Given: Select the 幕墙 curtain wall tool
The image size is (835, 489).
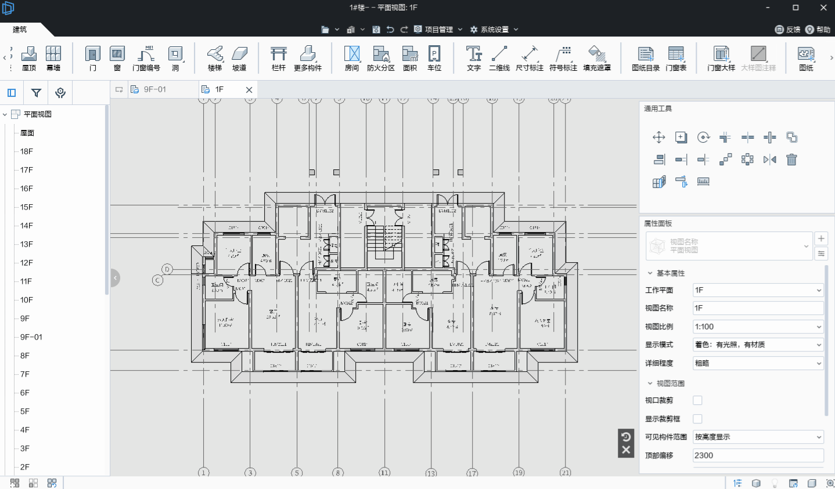Looking at the screenshot, I should pos(53,59).
